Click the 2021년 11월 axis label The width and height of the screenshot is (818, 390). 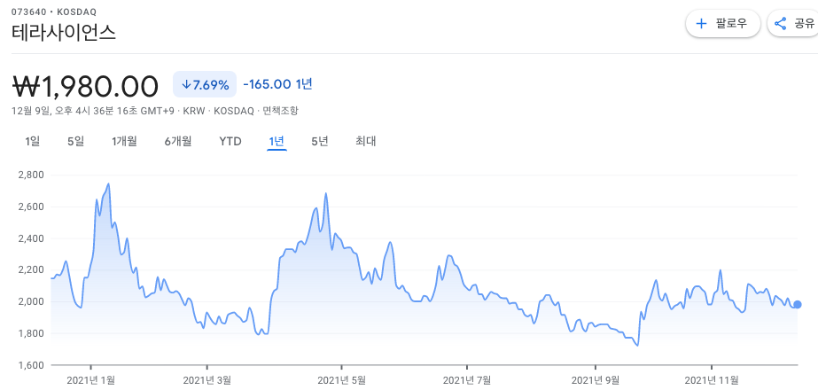(713, 380)
